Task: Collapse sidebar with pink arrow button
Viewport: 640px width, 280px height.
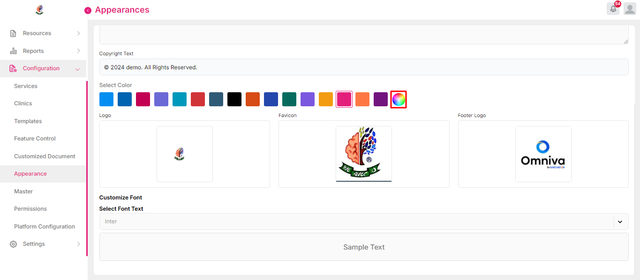Action: (88, 10)
